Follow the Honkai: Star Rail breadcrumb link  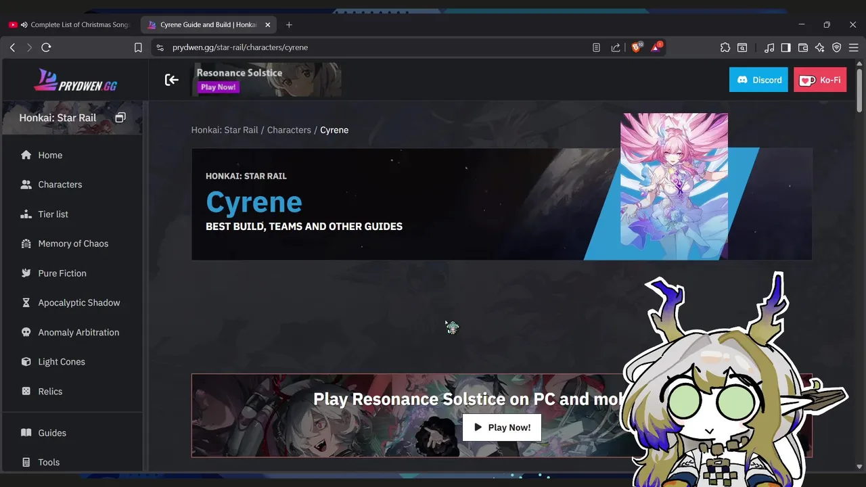click(225, 130)
